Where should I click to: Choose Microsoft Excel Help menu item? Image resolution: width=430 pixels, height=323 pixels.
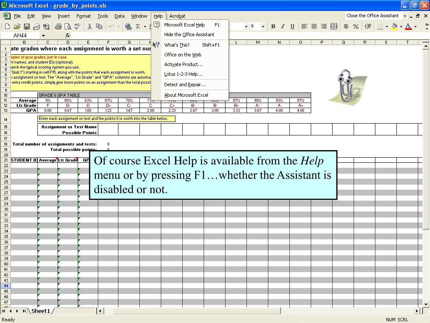(190, 25)
